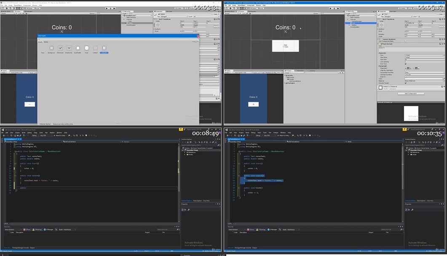The width and height of the screenshot is (447, 256).
Task: Toggle the Raycast Target checkbox
Action: [x=406, y=83]
